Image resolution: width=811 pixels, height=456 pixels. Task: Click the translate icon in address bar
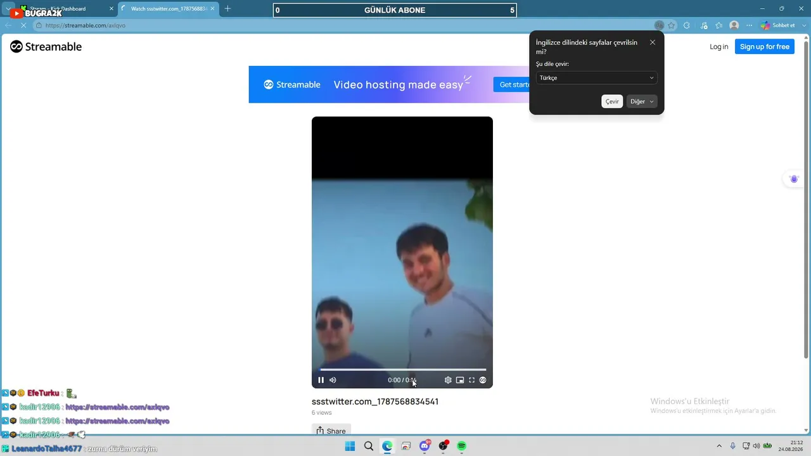point(659,25)
